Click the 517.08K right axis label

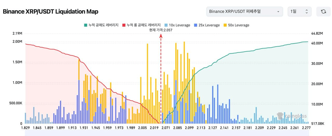tap(317, 124)
